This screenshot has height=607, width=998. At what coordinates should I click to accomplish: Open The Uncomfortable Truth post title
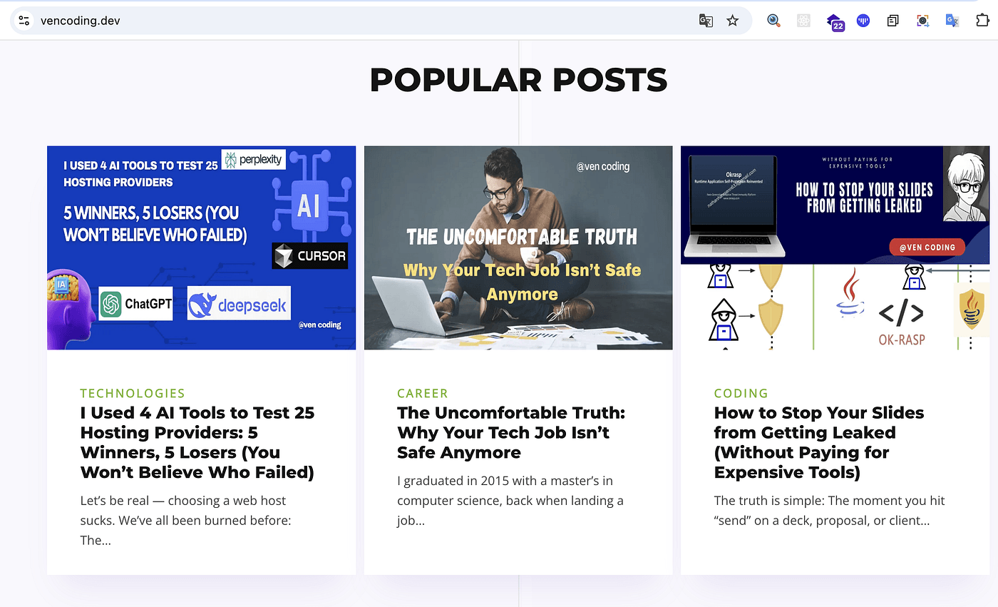(x=510, y=432)
